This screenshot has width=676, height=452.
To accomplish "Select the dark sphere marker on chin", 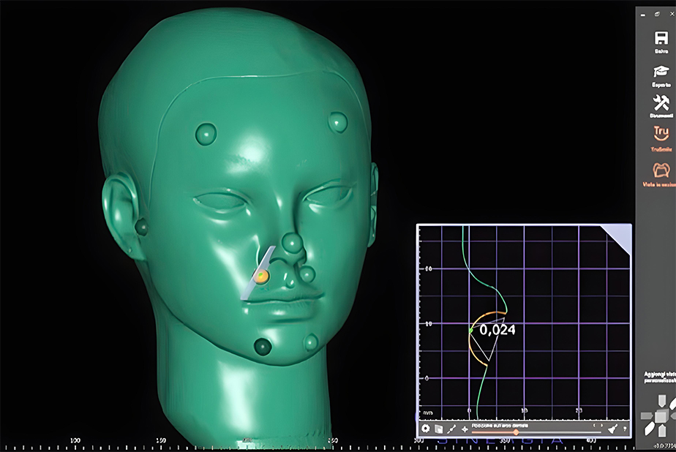I will point(263,347).
